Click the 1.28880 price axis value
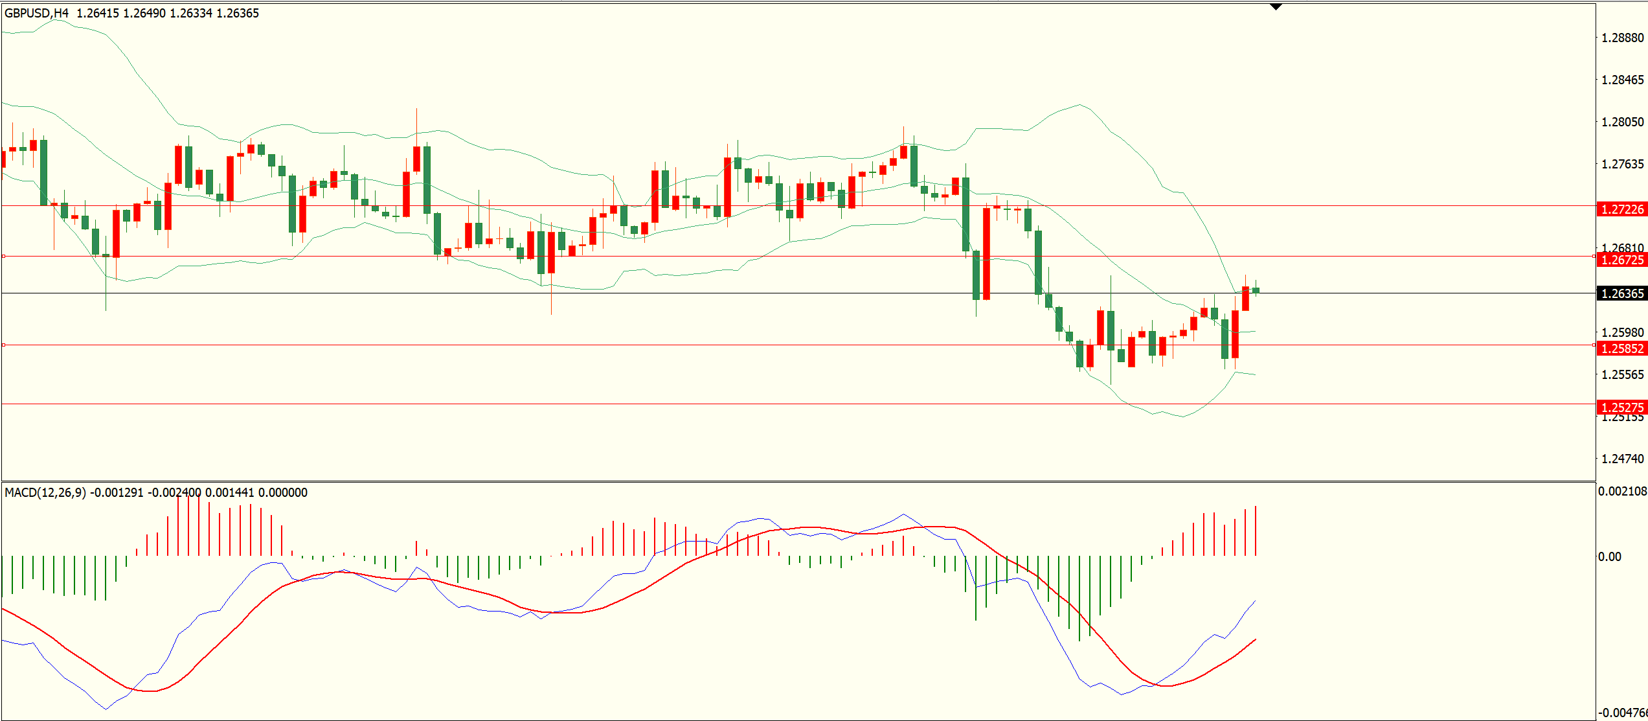 tap(1622, 38)
